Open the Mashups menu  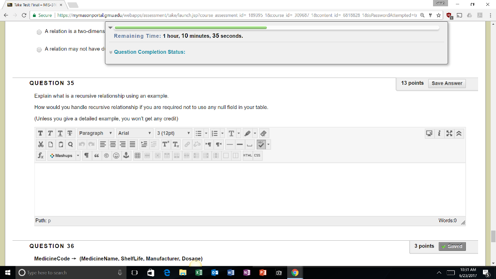click(62, 155)
